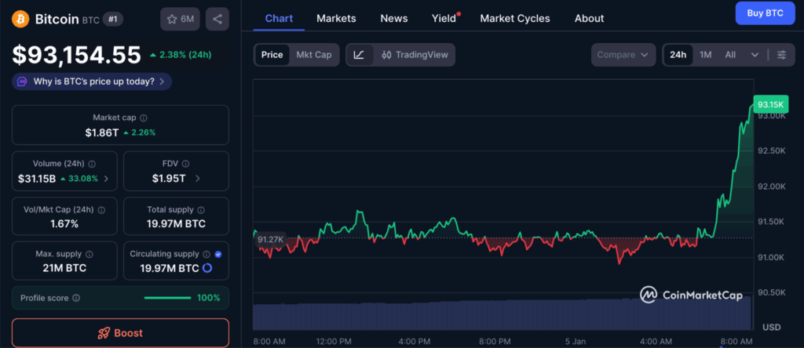
Task: Click verified badge by Circulating supply
Action: click(217, 255)
